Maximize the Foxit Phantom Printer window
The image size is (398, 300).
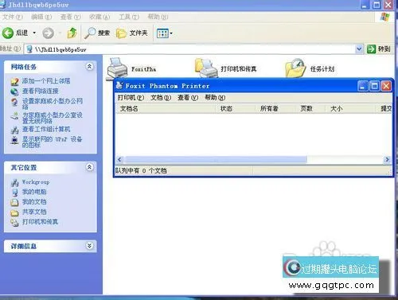[374, 86]
